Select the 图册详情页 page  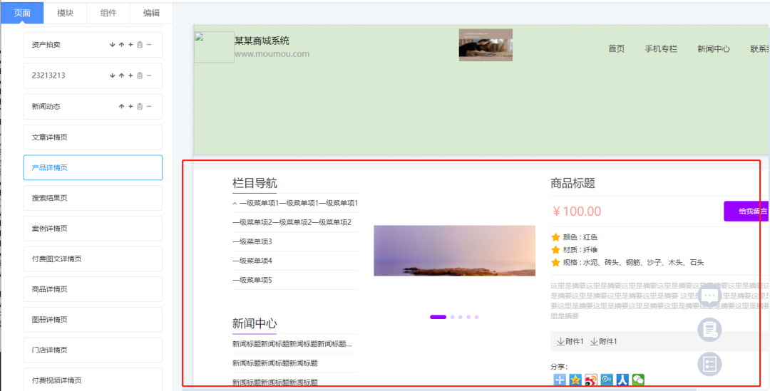pos(93,320)
